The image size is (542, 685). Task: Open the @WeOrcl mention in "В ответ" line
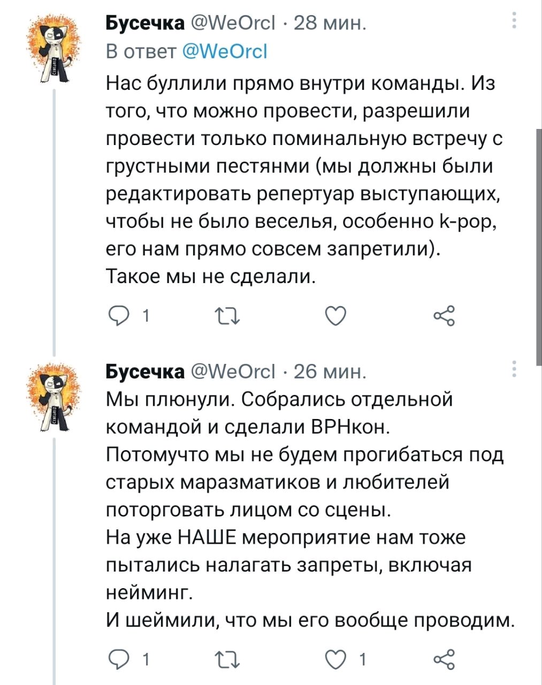tap(225, 51)
